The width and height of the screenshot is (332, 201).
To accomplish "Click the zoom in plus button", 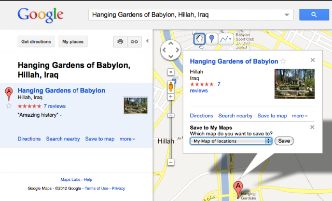I will pos(171,97).
